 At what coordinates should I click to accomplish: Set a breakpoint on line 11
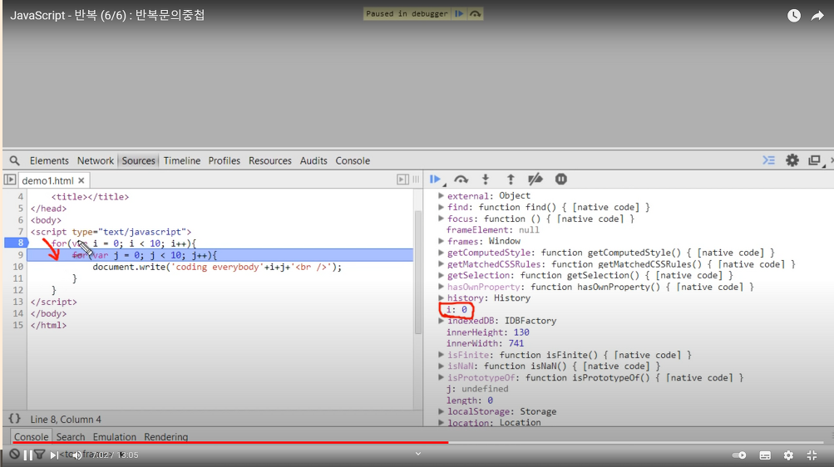18,278
